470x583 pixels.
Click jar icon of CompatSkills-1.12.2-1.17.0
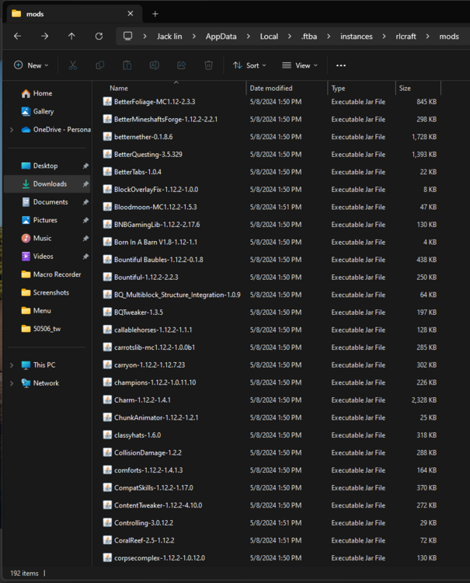pos(107,488)
